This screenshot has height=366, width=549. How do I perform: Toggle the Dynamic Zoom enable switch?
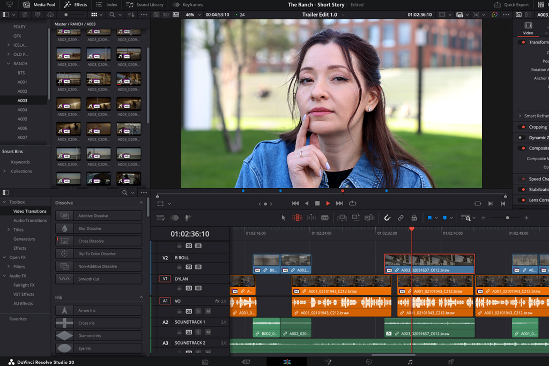(x=521, y=138)
